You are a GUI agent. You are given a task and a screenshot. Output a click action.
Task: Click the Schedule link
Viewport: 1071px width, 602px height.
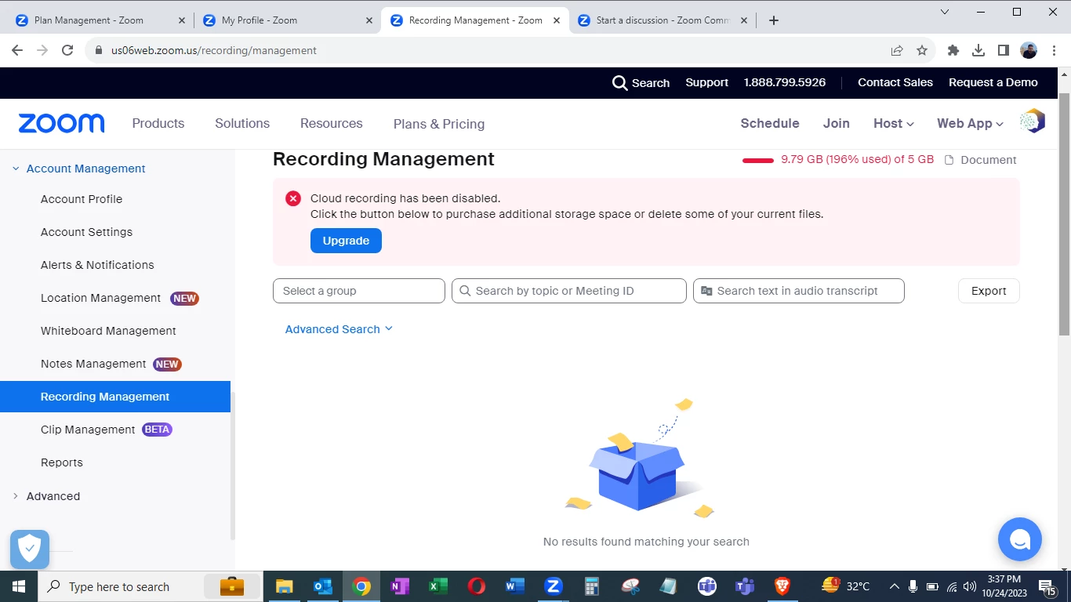pyautogui.click(x=770, y=123)
